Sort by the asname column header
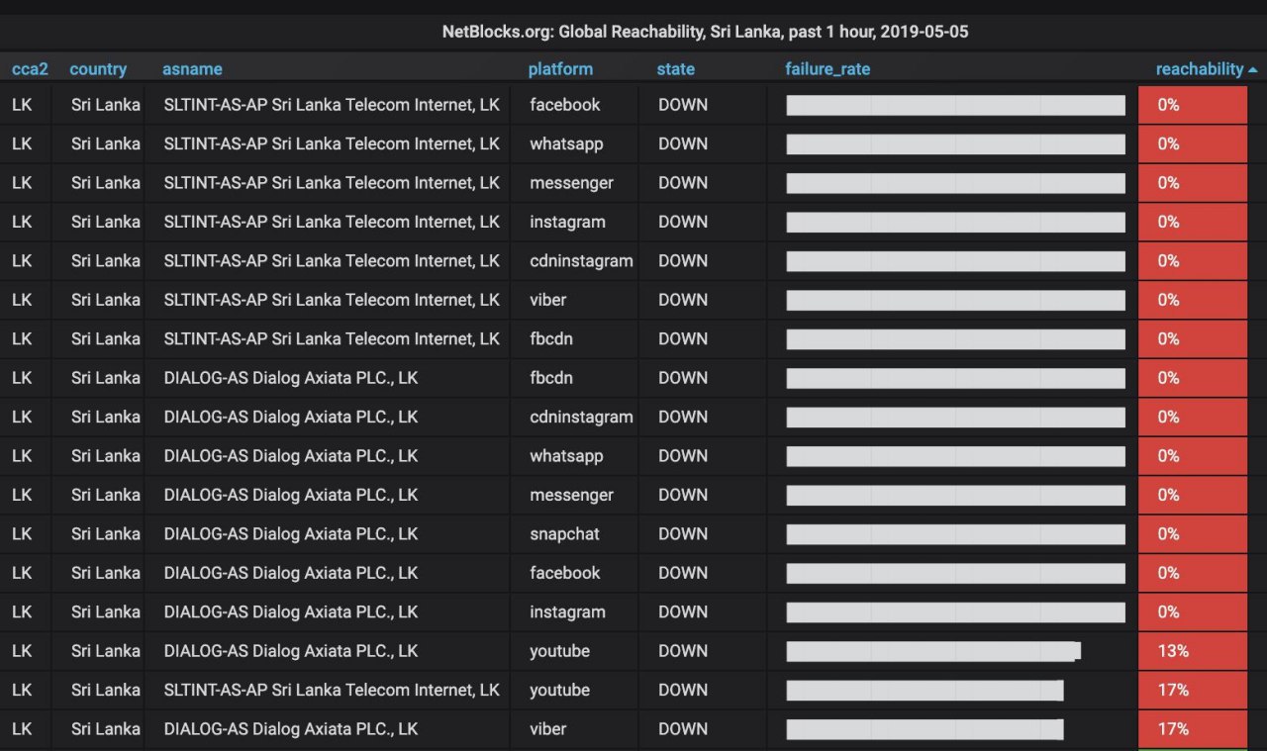This screenshot has width=1267, height=751. click(x=192, y=69)
